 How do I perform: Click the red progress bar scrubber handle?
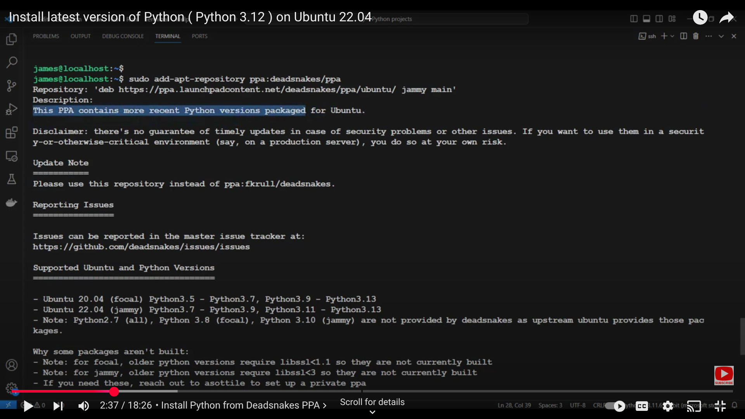click(x=114, y=391)
